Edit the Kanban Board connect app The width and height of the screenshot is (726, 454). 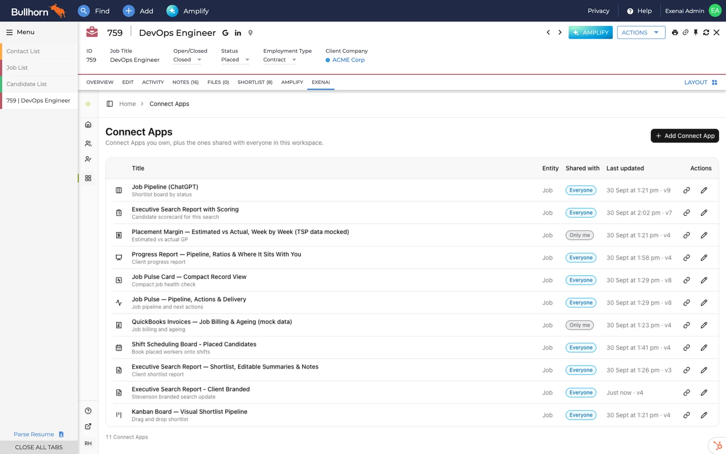pyautogui.click(x=704, y=415)
